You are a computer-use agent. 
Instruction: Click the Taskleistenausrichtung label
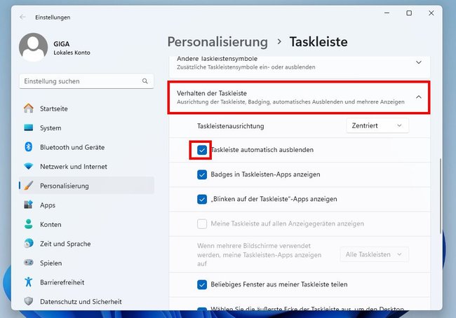click(231, 126)
